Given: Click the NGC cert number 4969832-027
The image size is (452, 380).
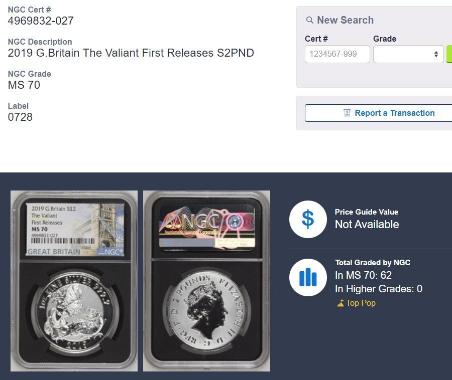Looking at the screenshot, I should [x=41, y=21].
